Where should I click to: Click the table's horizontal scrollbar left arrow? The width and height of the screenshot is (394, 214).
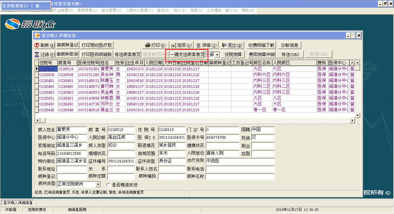pyautogui.click(x=37, y=120)
